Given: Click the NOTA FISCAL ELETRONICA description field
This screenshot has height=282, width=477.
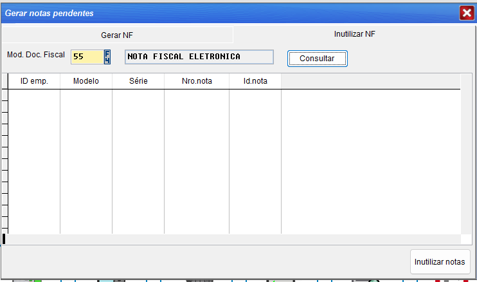Looking at the screenshot, I should point(199,57).
